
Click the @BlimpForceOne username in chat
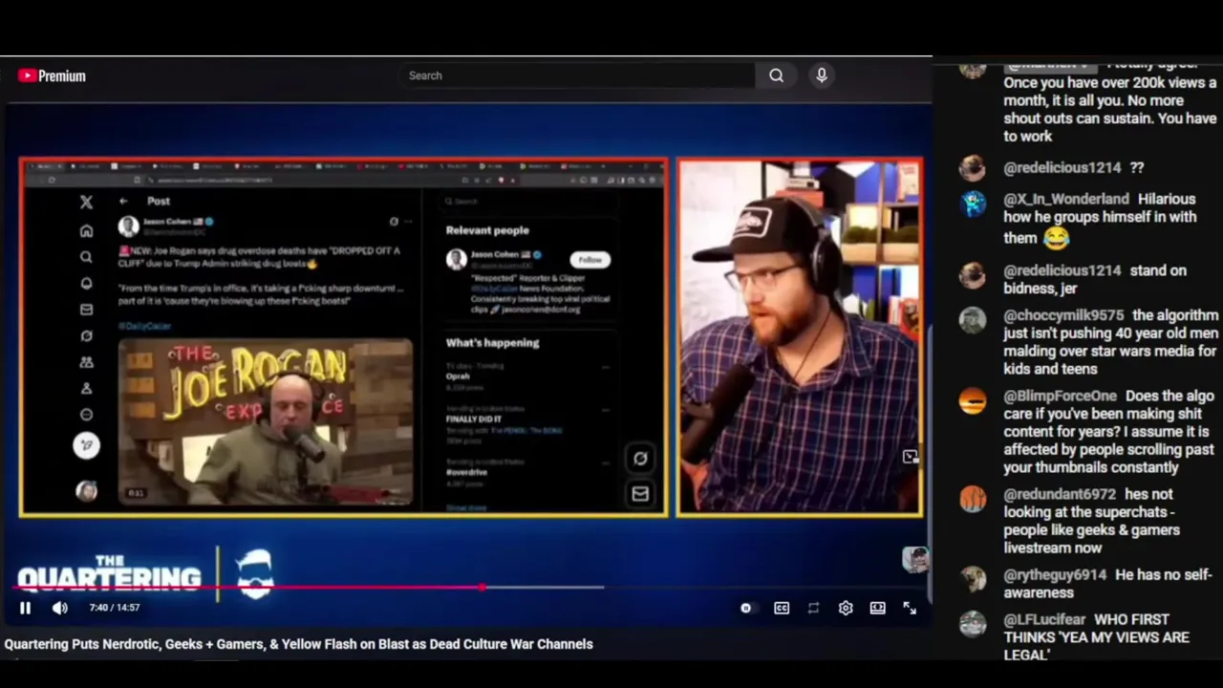coord(1060,396)
